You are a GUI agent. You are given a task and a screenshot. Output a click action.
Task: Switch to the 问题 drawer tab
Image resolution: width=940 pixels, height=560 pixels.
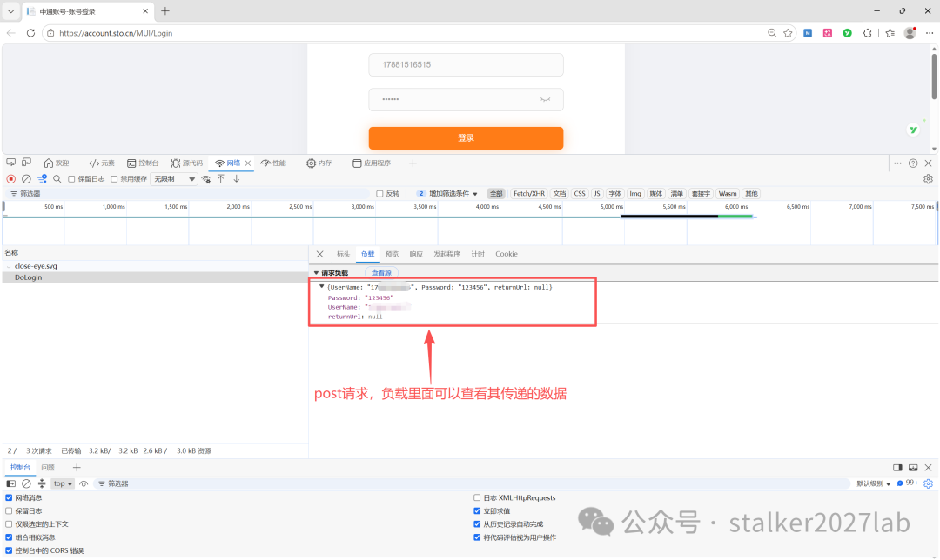coord(48,467)
